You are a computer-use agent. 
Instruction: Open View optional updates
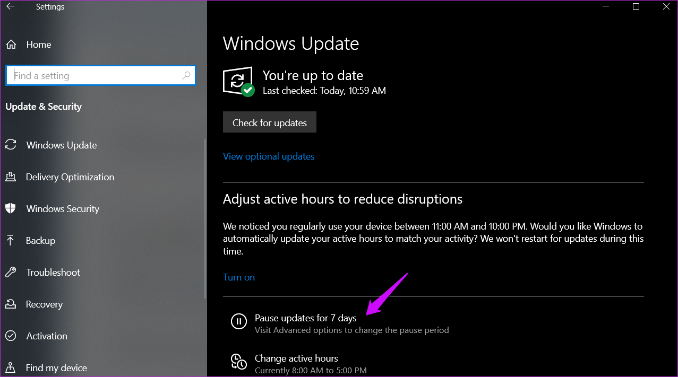click(269, 156)
